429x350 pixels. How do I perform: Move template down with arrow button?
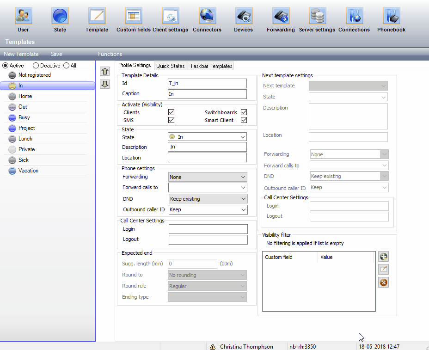105,84
